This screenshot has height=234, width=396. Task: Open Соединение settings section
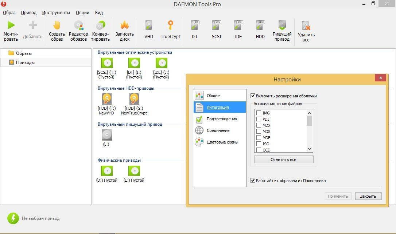click(x=220, y=130)
